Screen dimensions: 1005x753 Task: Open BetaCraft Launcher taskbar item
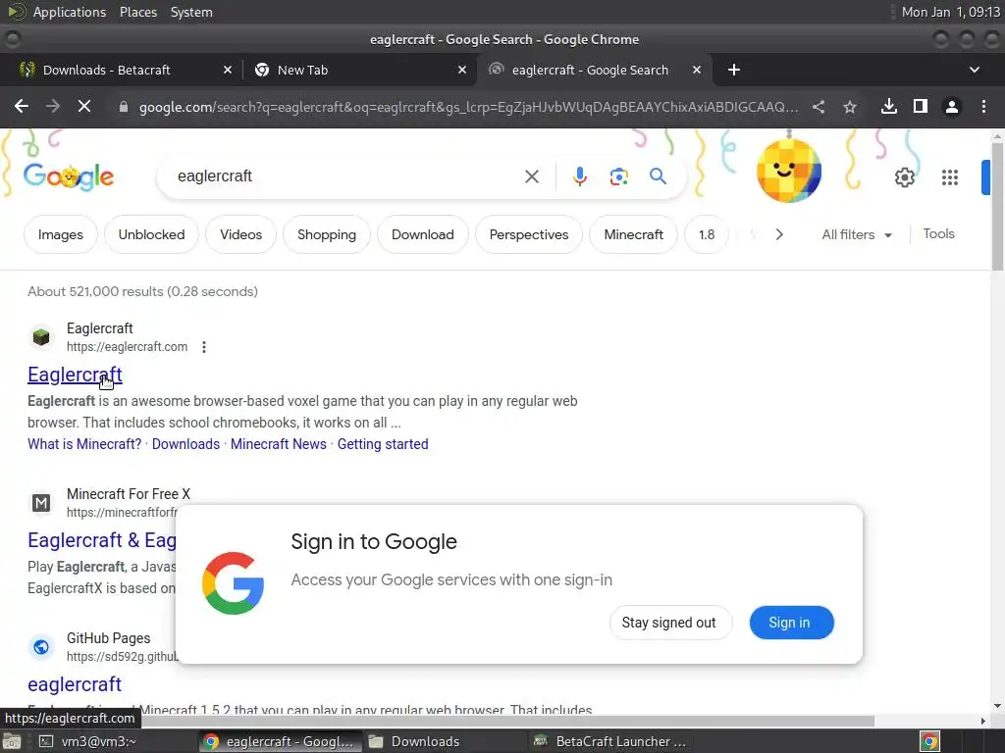click(608, 741)
